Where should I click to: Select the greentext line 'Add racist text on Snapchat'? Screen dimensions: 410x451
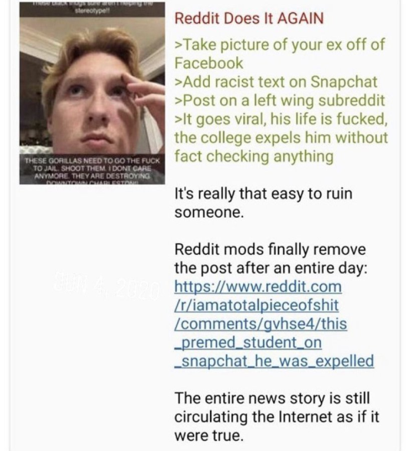click(276, 82)
